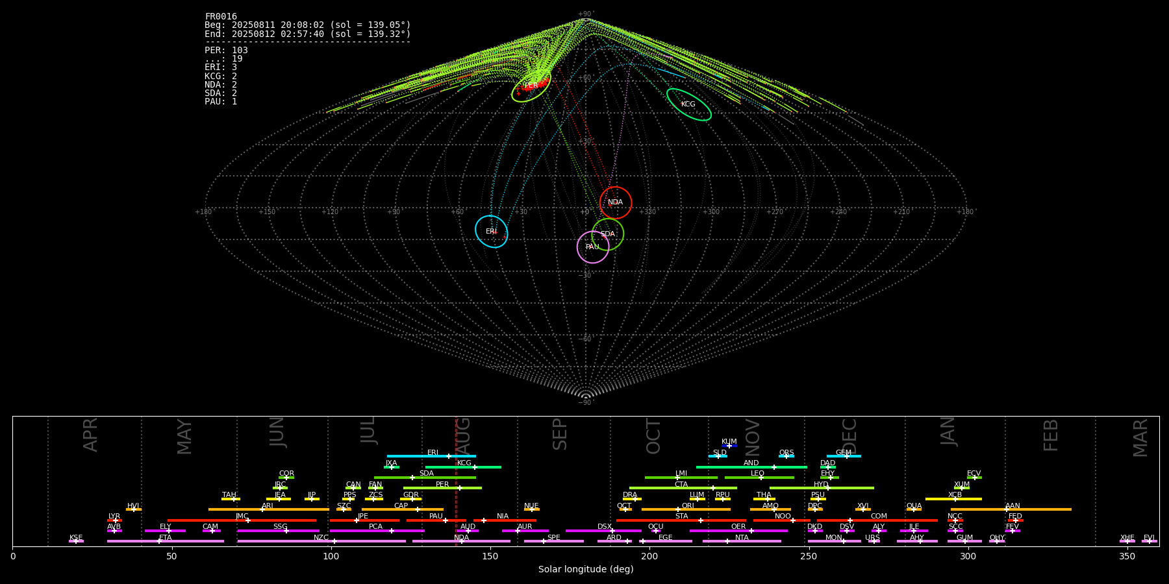Screen dimensions: 1169x584
Task: Click the red NDA radiant circle
Action: [616, 202]
